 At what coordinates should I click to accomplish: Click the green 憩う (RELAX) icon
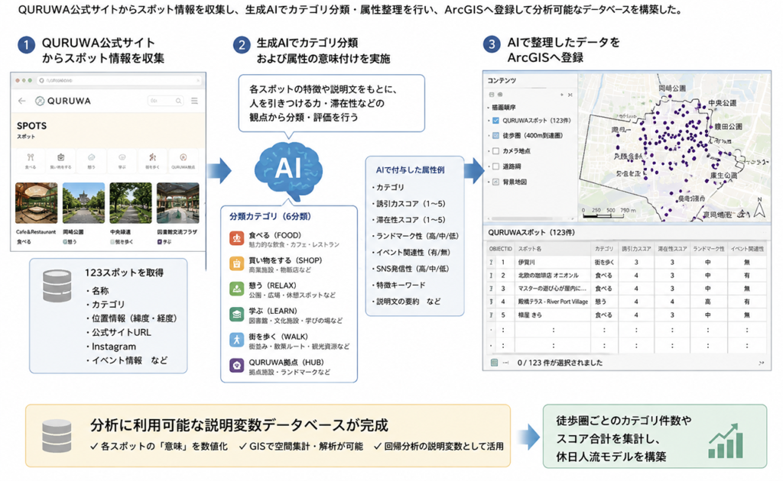237,289
